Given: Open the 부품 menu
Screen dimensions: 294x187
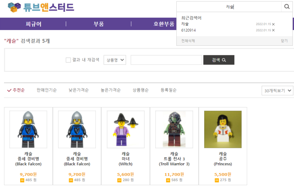Looking at the screenshot, I should click(x=98, y=24).
